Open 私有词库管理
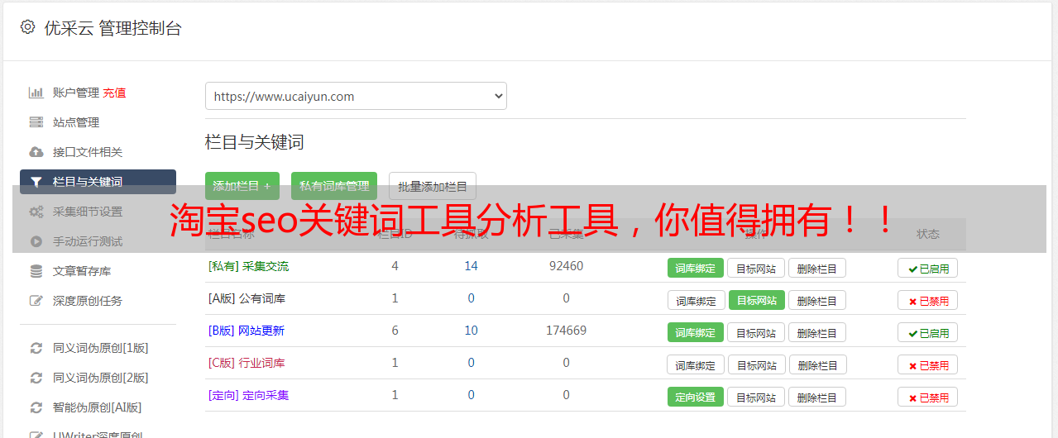Viewport: 1058px width, 438px height. click(334, 186)
